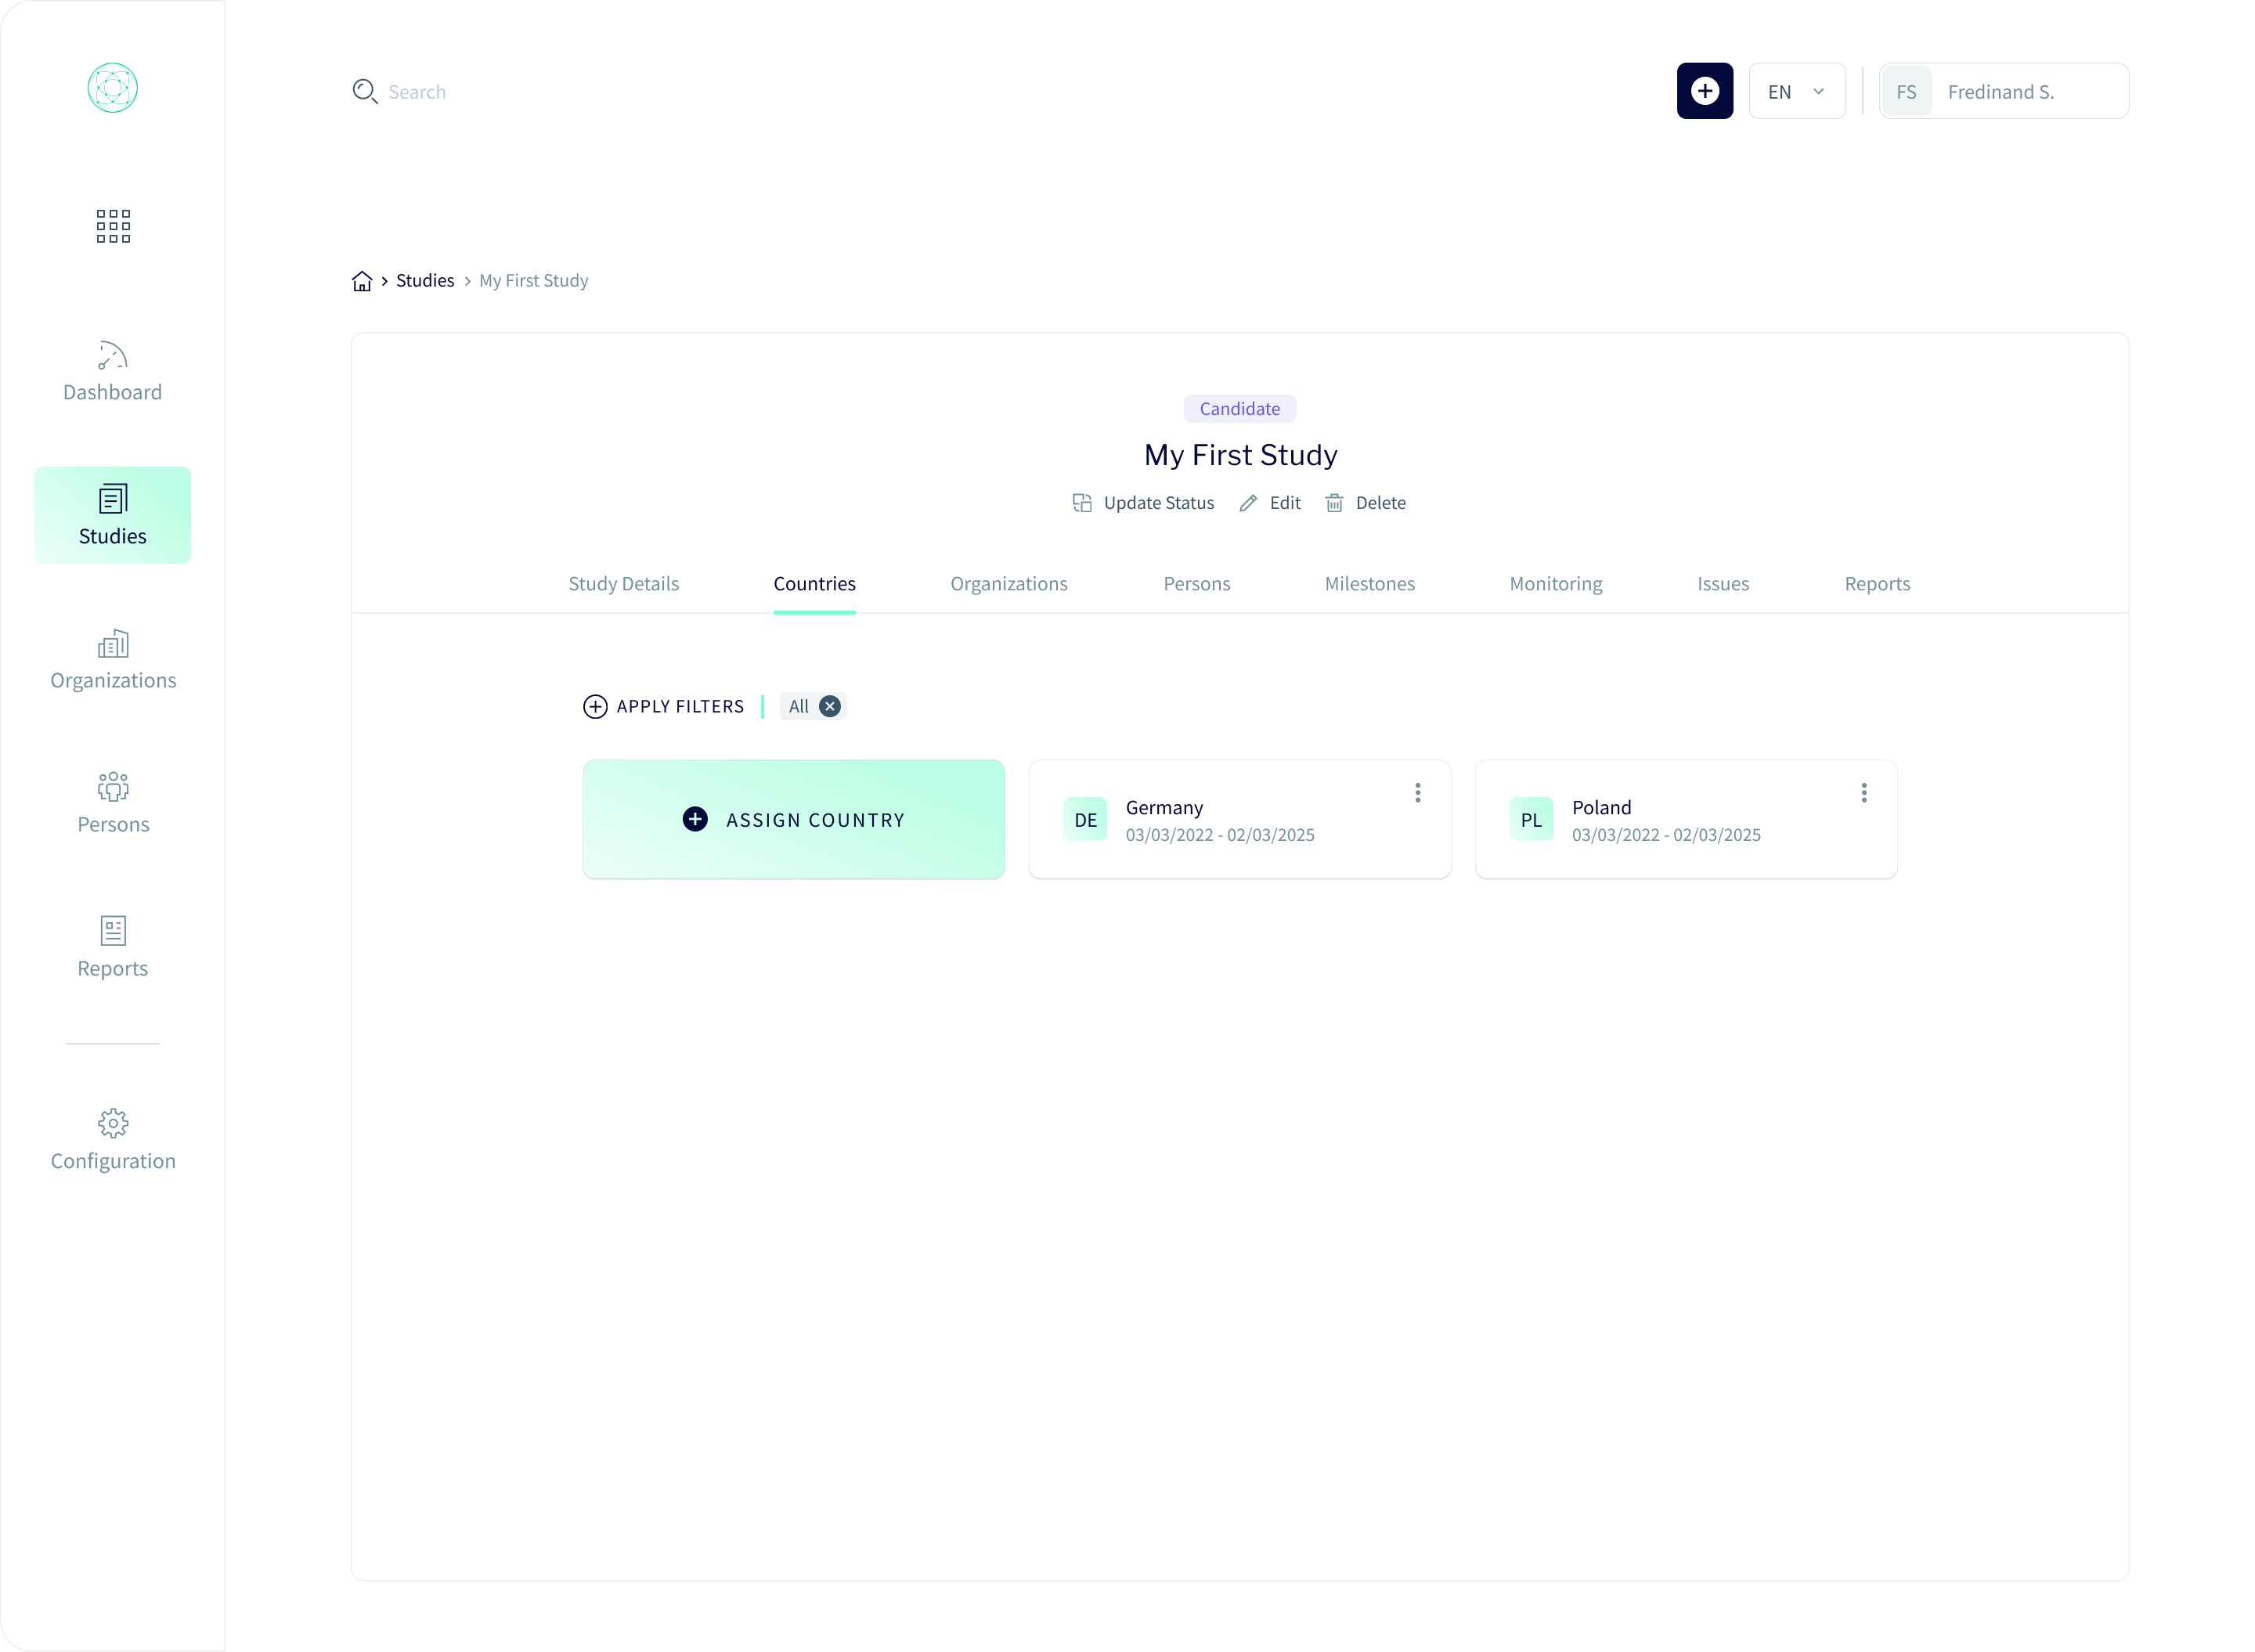2255x1652 pixels.
Task: Select Studies in the sidebar
Action: 112,515
